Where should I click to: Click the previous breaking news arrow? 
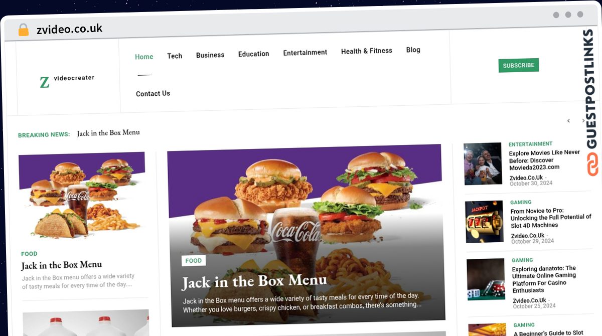point(568,121)
